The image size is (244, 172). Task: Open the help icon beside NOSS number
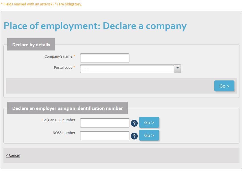(x=134, y=136)
